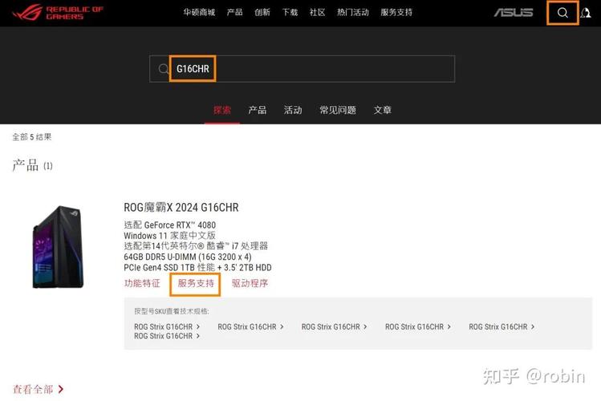601x401 pixels.
Task: Open the 产品 menu in top navigation
Action: 234,12
